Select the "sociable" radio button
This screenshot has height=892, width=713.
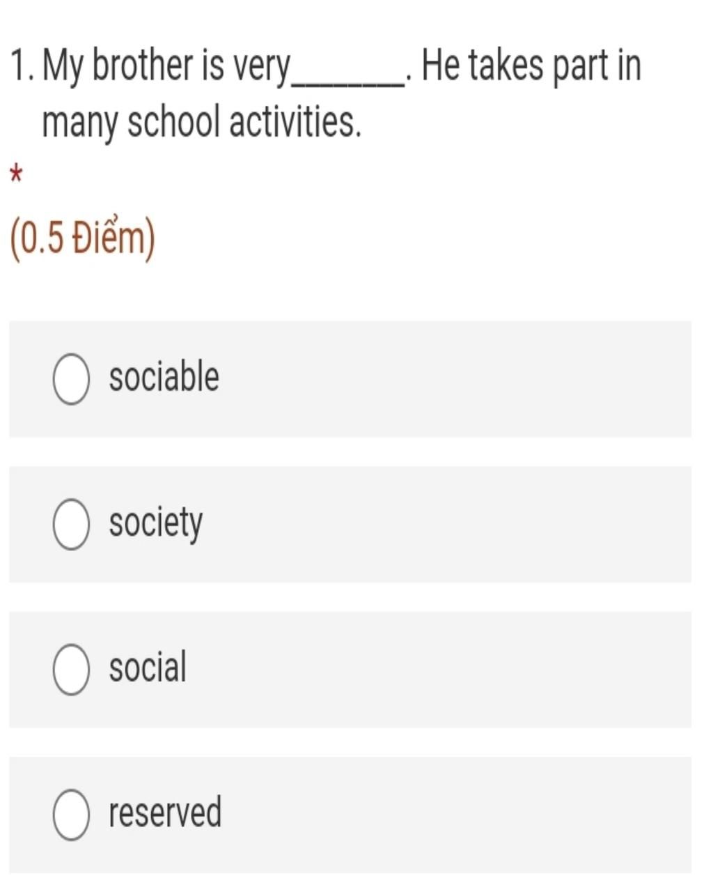click(x=71, y=379)
